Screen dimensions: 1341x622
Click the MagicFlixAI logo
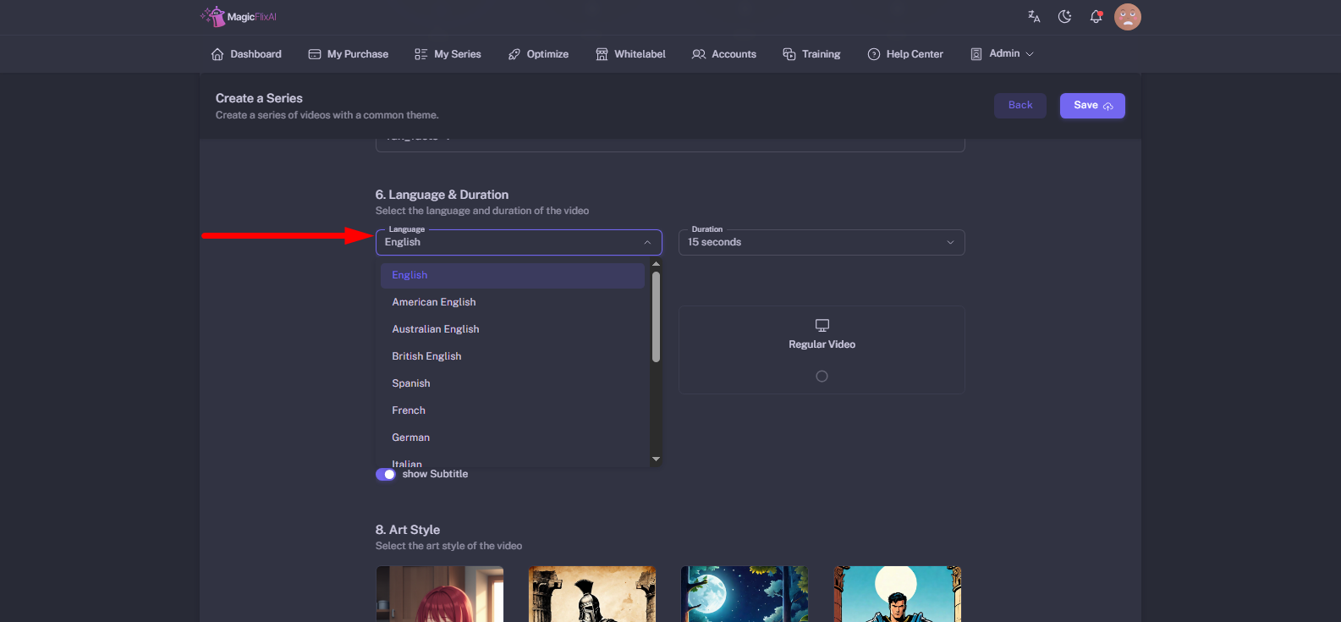click(x=239, y=16)
